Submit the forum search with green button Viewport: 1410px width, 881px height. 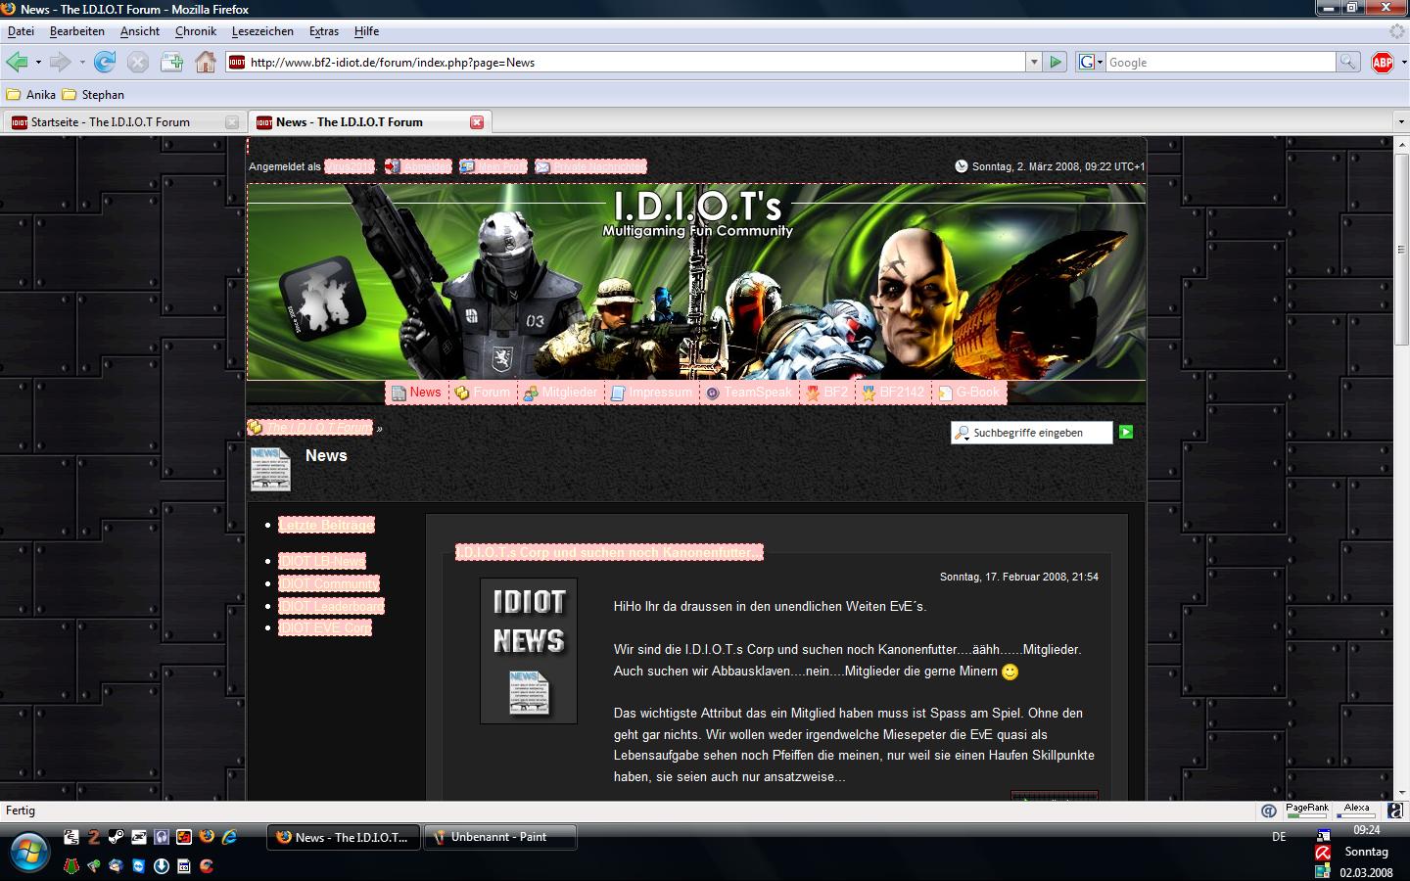(x=1126, y=432)
